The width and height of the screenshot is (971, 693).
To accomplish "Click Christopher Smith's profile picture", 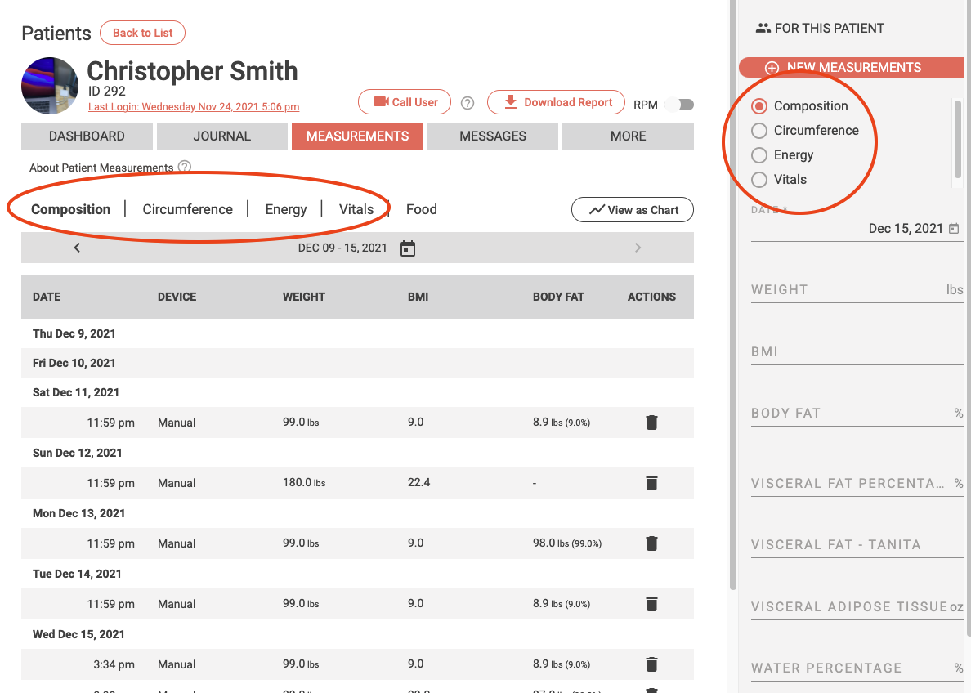I will click(50, 86).
